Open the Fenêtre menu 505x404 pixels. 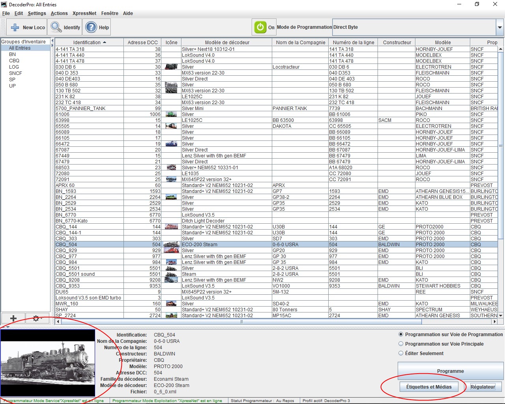coord(110,13)
